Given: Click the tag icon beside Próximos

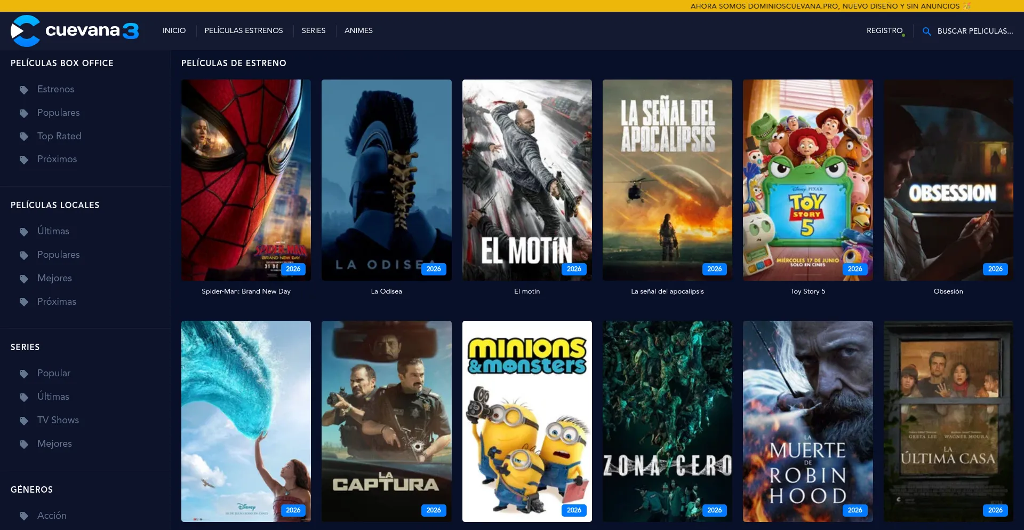Looking at the screenshot, I should pyautogui.click(x=24, y=160).
